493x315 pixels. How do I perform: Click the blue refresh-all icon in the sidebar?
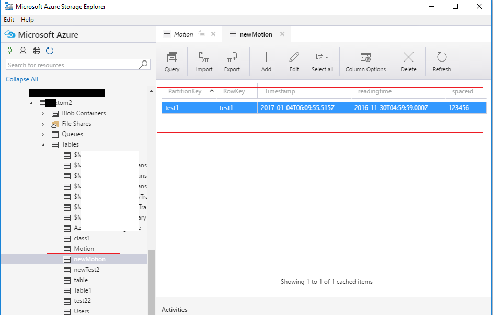click(50, 51)
